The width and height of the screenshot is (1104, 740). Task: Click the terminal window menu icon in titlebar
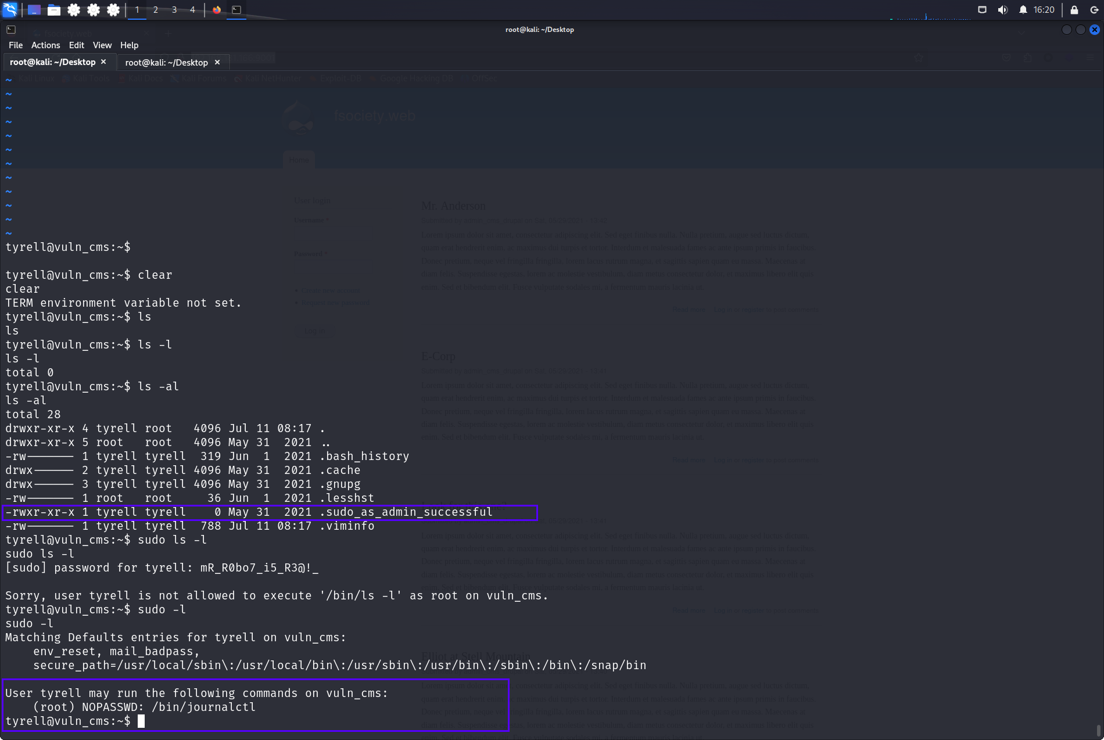11,30
